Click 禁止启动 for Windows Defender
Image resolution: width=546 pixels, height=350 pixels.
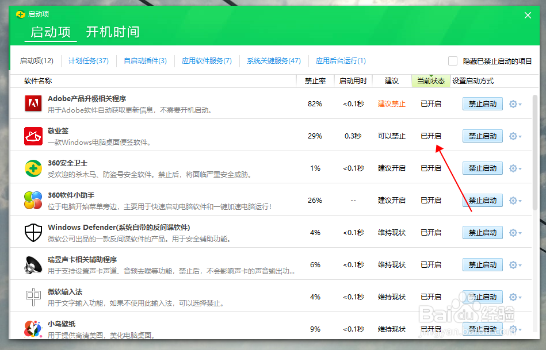[482, 232]
